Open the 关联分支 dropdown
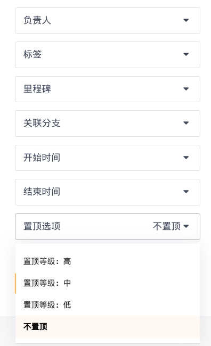 click(108, 123)
